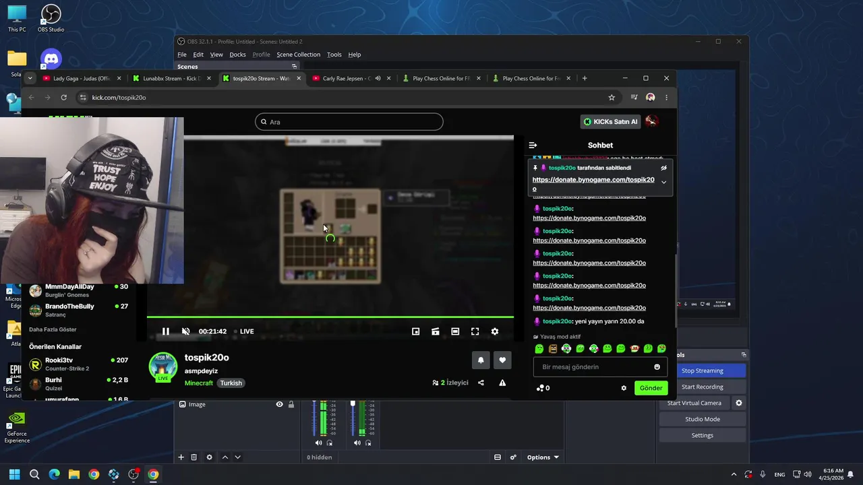
Task: Toggle notification bell for tospik20o
Action: 481,360
